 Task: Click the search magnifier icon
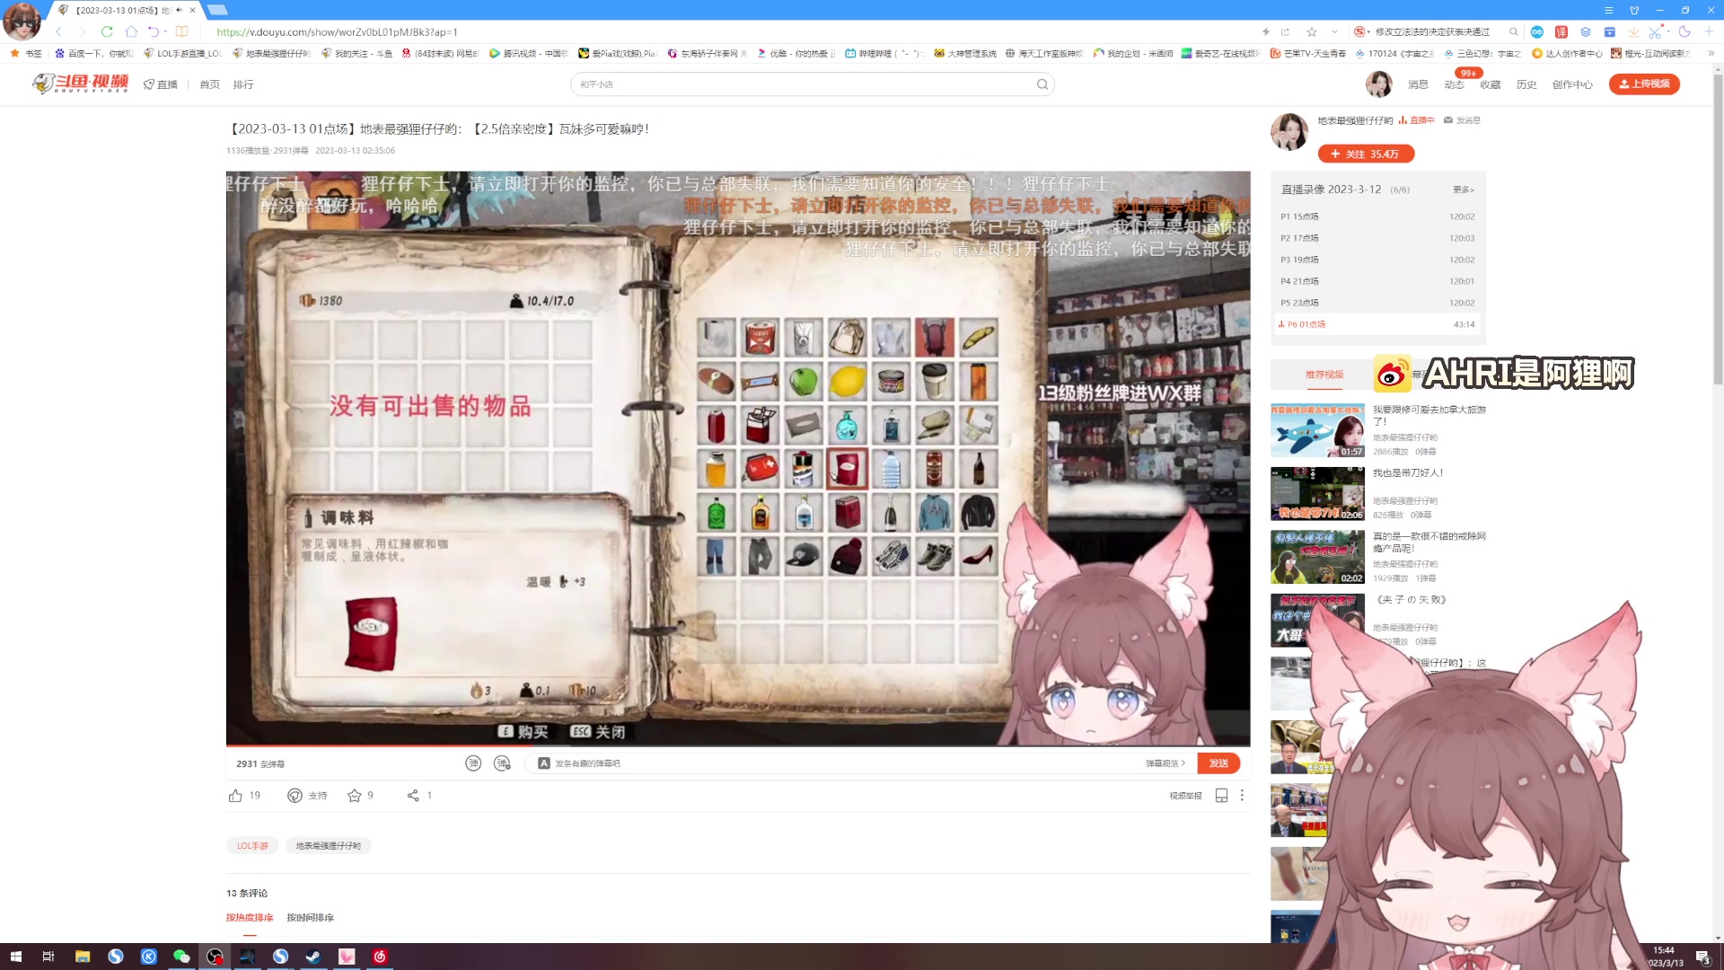tap(1042, 84)
